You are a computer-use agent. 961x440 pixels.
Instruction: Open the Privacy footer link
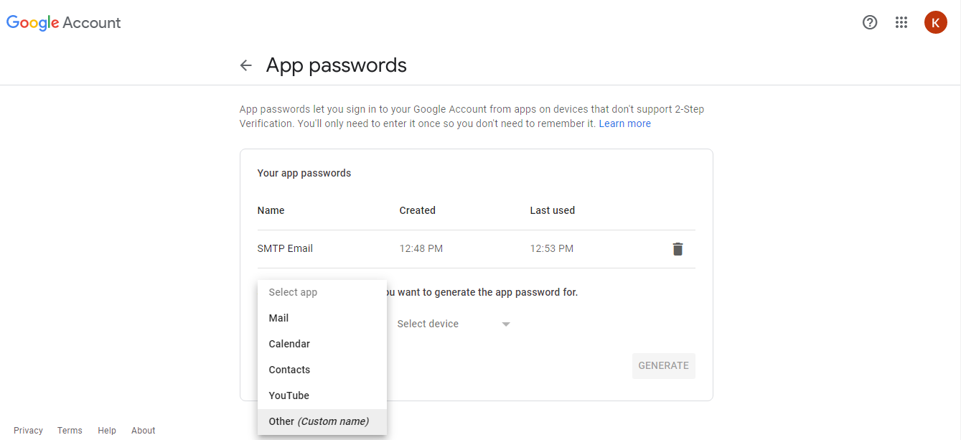tap(28, 431)
